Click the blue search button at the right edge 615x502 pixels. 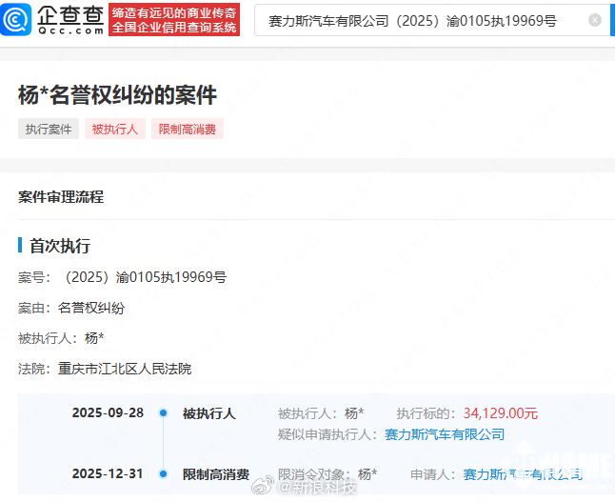coord(611,20)
